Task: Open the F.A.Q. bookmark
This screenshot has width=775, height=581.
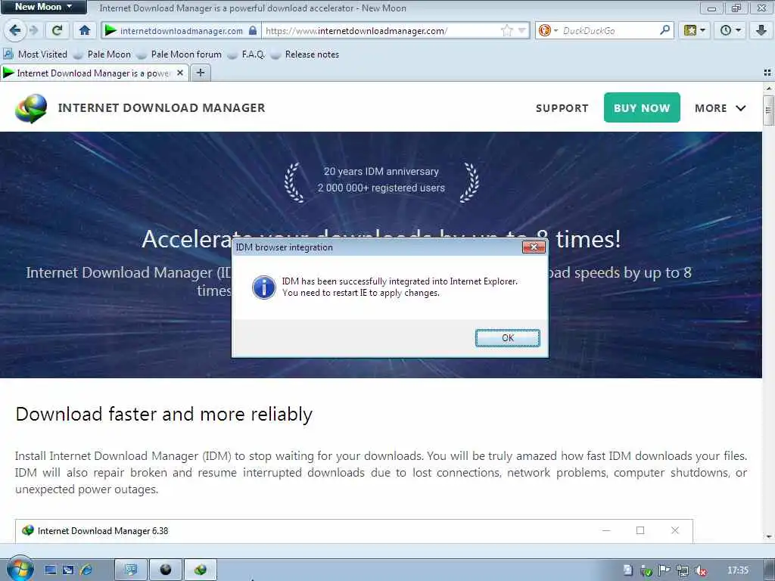Action: 247,54
